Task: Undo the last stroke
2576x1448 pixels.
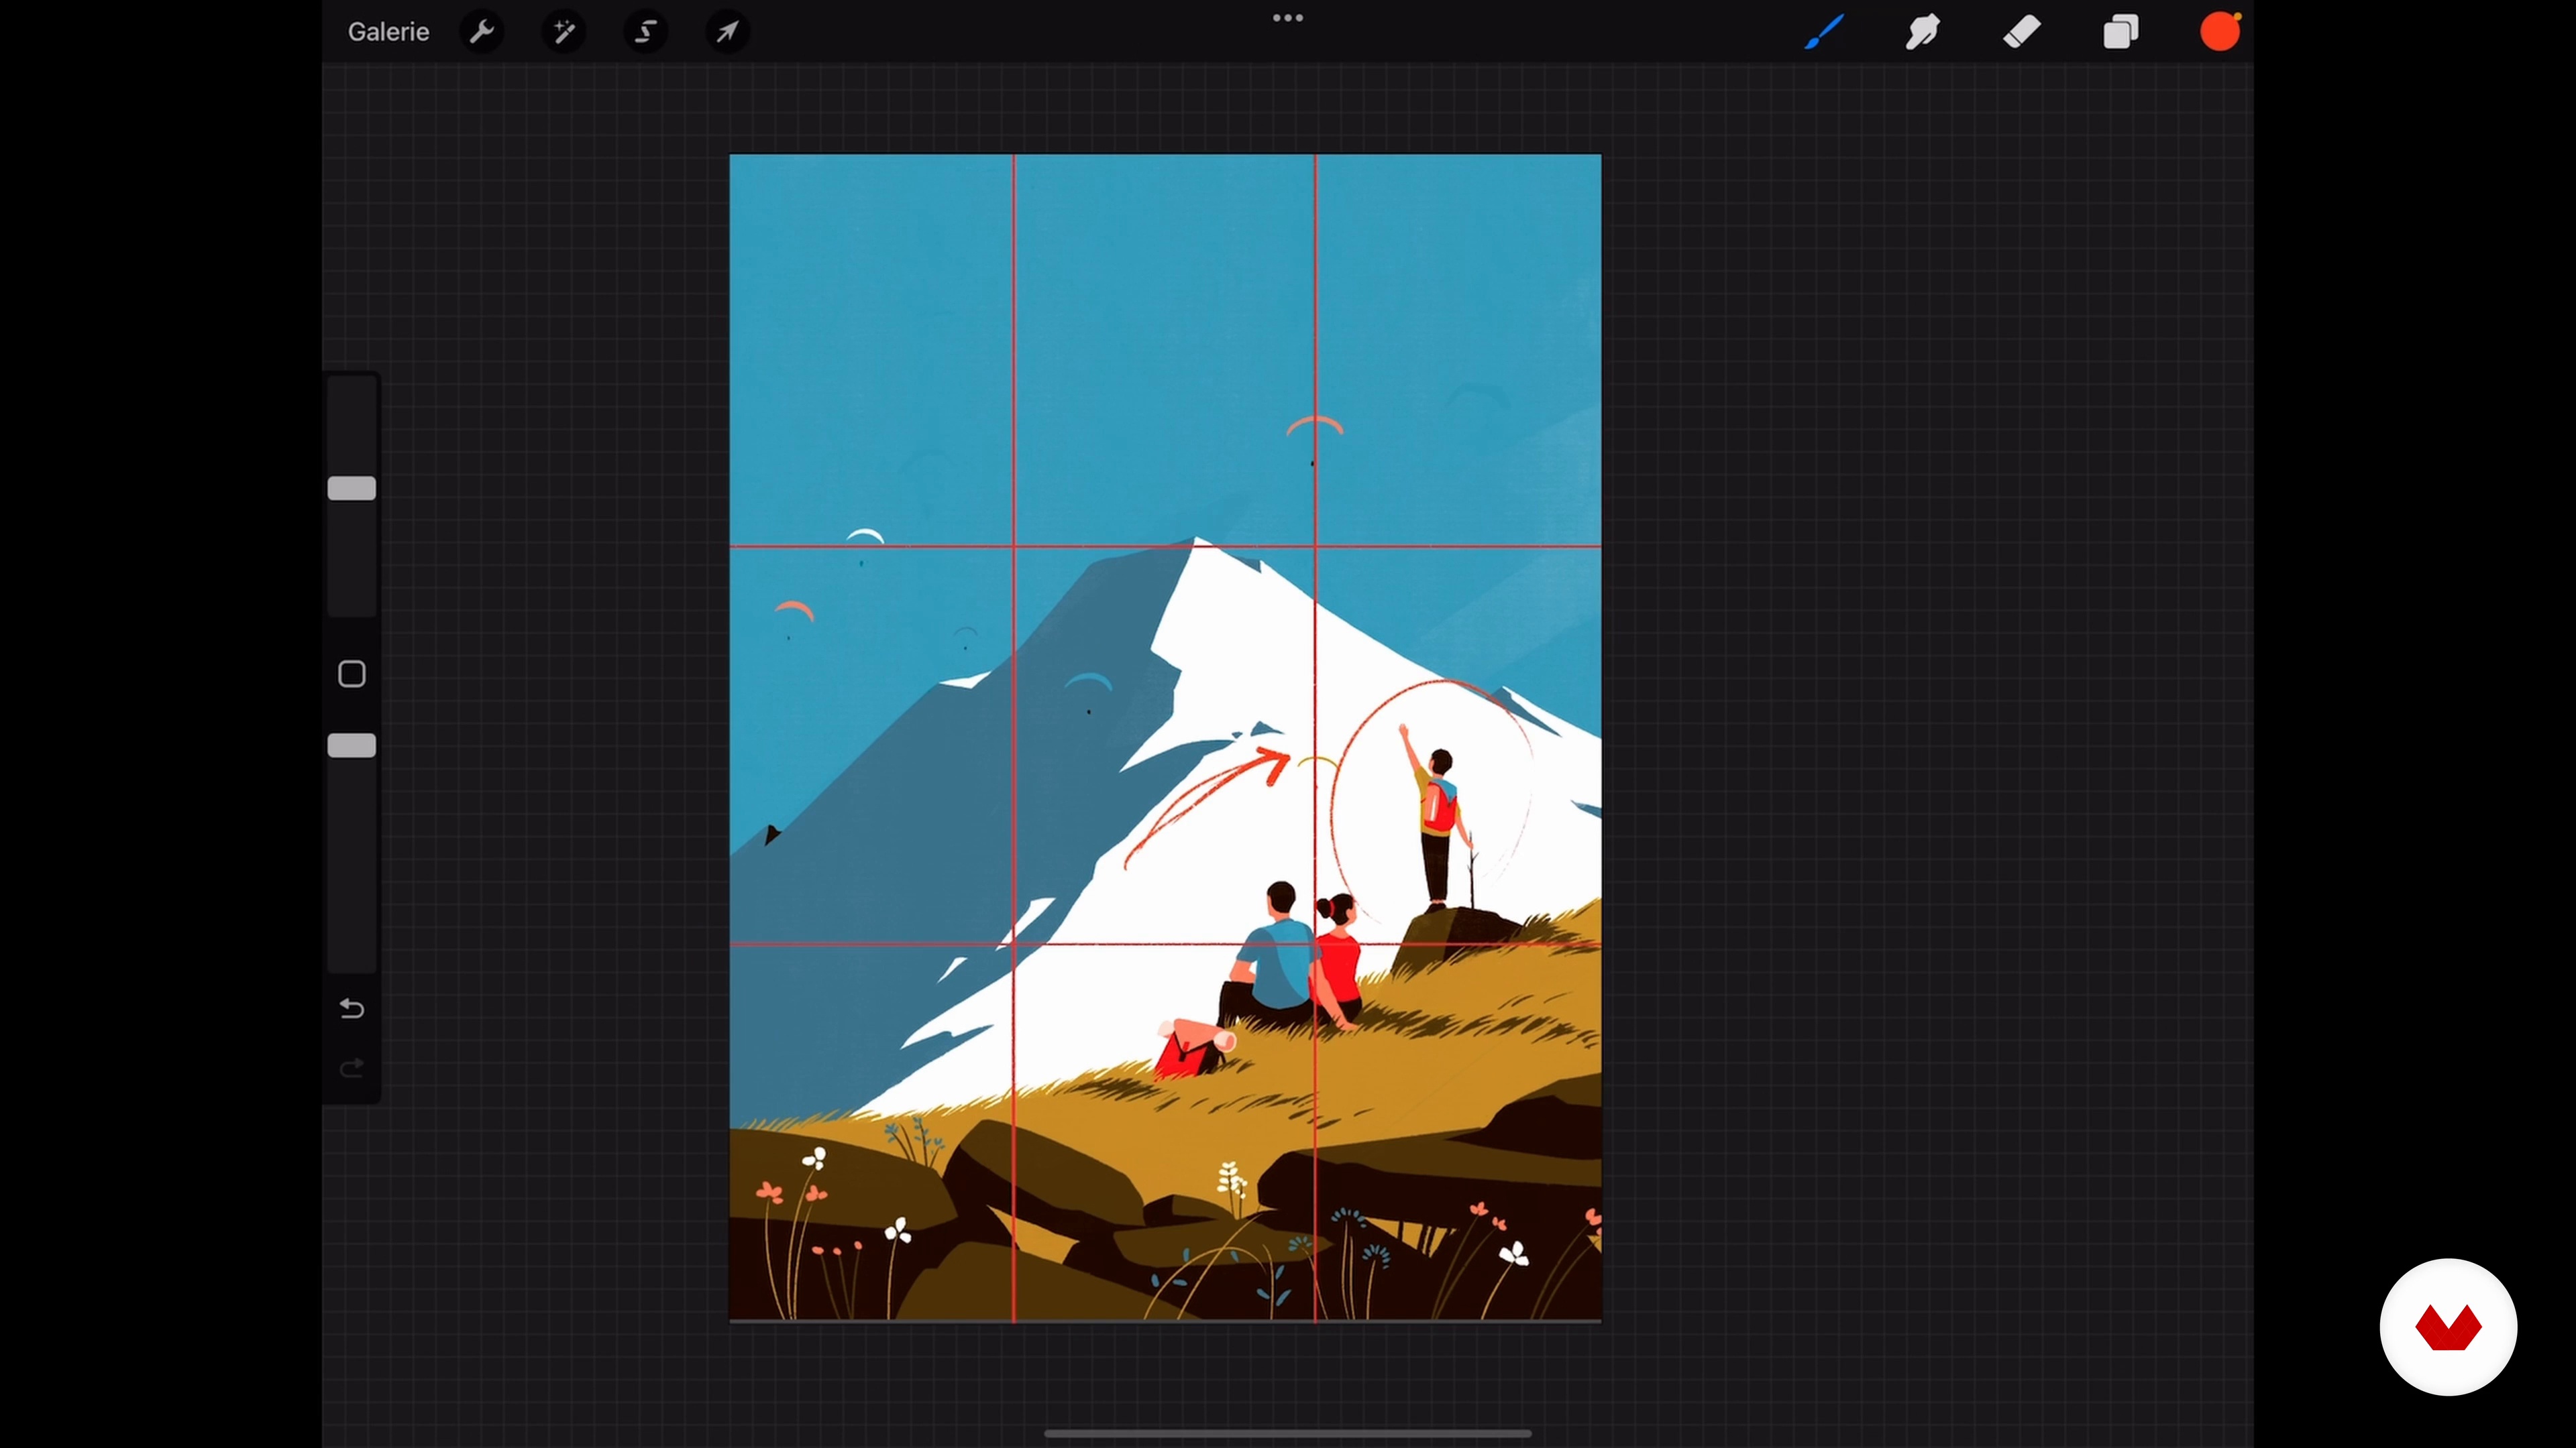Action: (x=352, y=1008)
